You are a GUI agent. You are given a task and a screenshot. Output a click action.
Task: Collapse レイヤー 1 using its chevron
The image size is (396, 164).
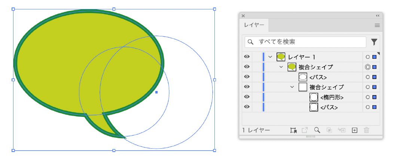pyautogui.click(x=270, y=57)
